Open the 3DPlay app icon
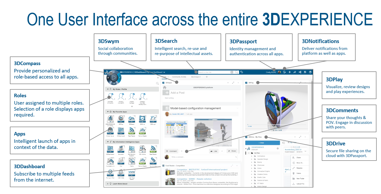Viewport: 381px width, 194px height. pyautogui.click(x=121, y=119)
